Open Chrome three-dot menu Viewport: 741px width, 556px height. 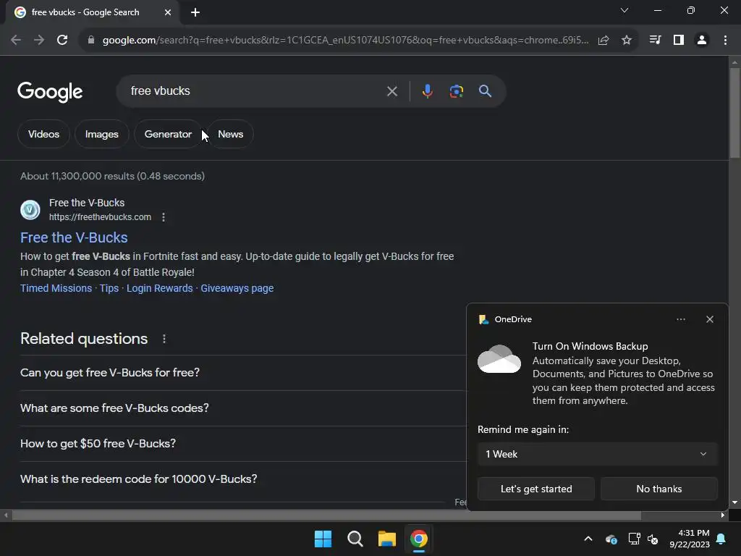click(x=725, y=41)
